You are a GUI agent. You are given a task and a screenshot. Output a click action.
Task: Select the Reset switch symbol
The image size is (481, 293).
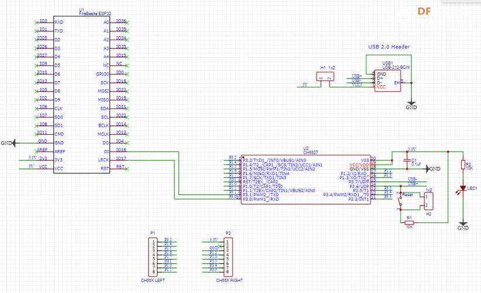coord(400,201)
